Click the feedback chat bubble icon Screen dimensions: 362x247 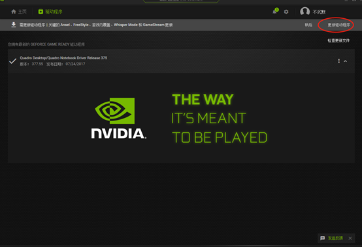click(323, 238)
